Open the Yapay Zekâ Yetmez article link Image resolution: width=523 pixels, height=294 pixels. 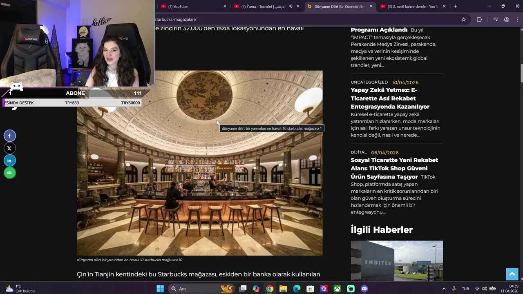(x=390, y=98)
